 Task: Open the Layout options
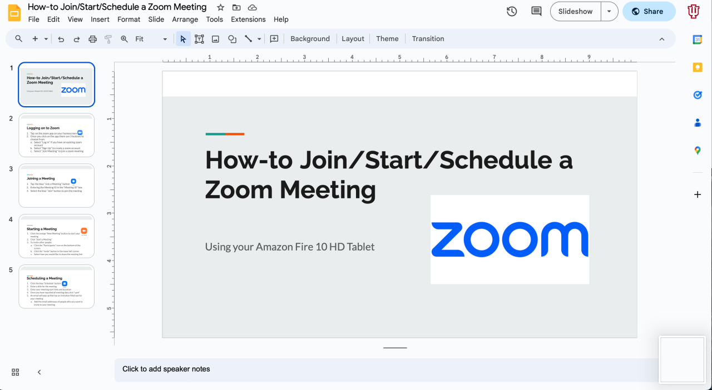[x=353, y=39]
